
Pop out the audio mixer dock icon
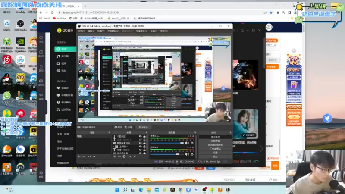(x=195, y=133)
